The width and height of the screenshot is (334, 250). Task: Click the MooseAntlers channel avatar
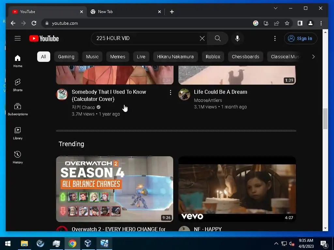click(184, 94)
